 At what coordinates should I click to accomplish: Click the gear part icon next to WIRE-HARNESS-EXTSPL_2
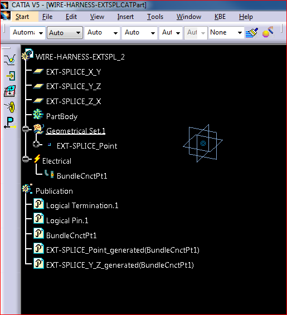tap(27, 55)
